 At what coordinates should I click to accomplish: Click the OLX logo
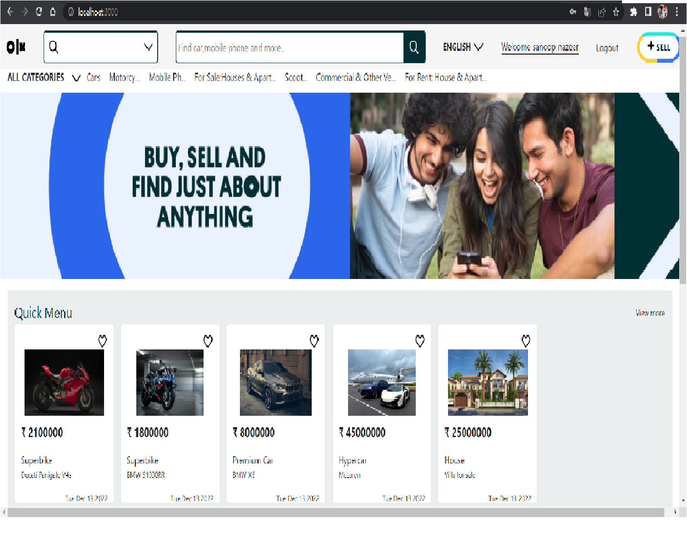[x=15, y=47]
